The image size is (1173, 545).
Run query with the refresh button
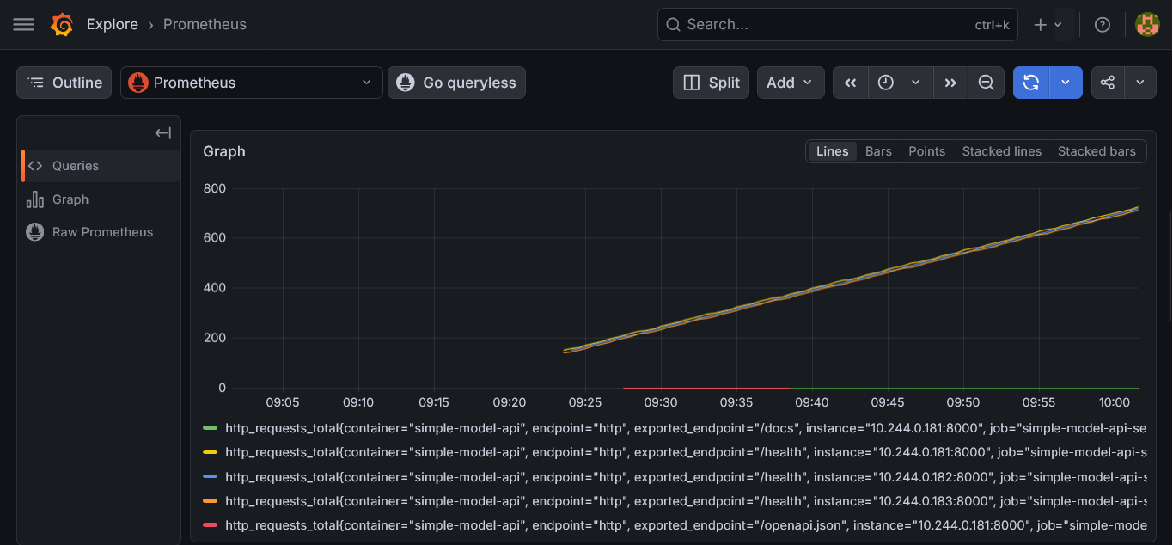tap(1031, 83)
